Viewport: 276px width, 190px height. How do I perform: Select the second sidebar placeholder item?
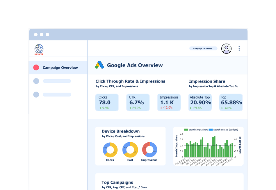pyautogui.click(x=57, y=81)
